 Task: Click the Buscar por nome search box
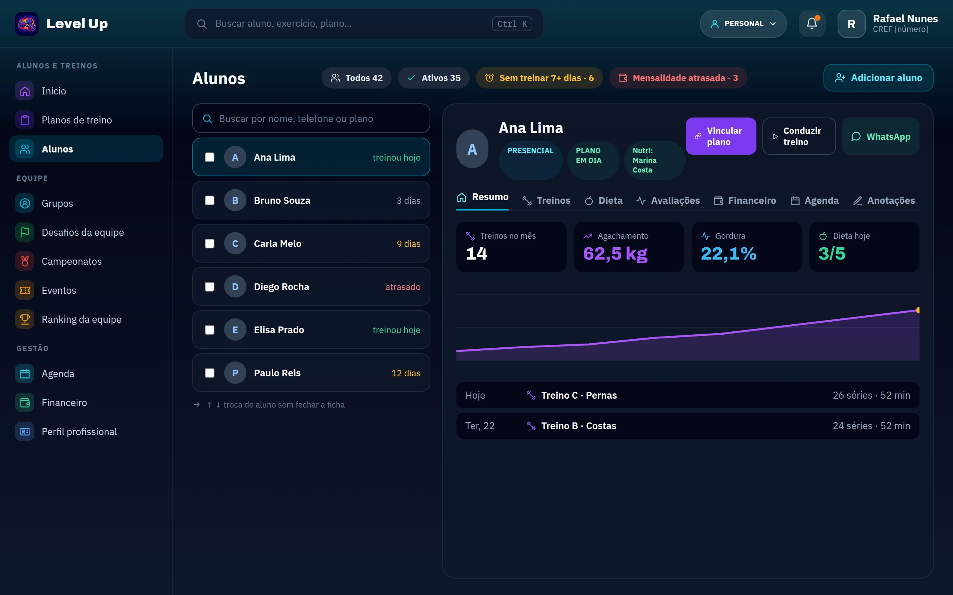tap(311, 119)
